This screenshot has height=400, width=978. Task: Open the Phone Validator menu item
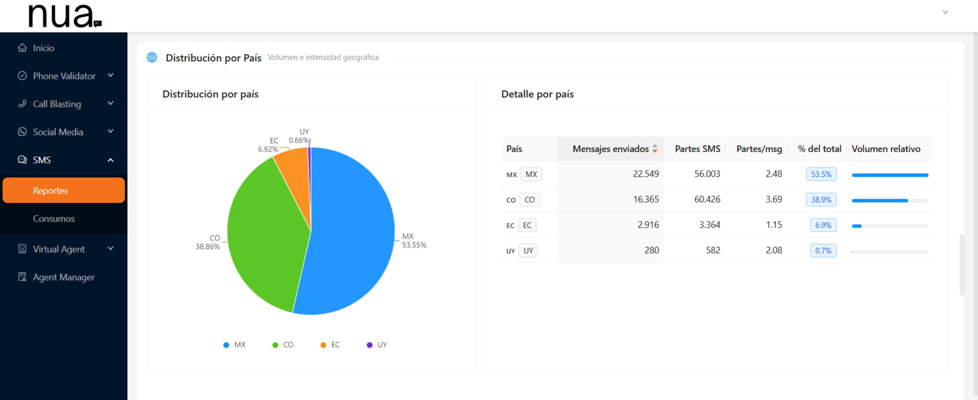pyautogui.click(x=64, y=76)
